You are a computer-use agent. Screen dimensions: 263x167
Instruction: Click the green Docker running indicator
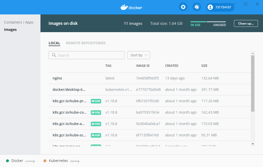click(7, 161)
